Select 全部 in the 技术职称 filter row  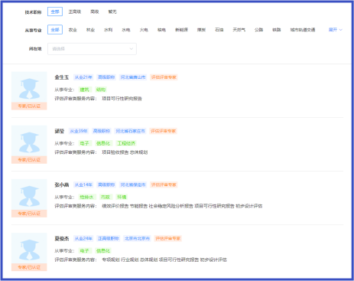(55, 11)
